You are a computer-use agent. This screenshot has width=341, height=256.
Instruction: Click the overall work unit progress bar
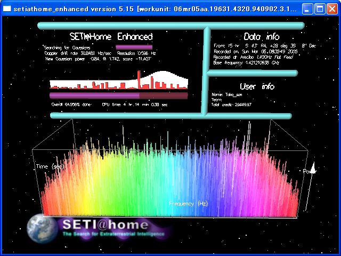click(x=119, y=95)
